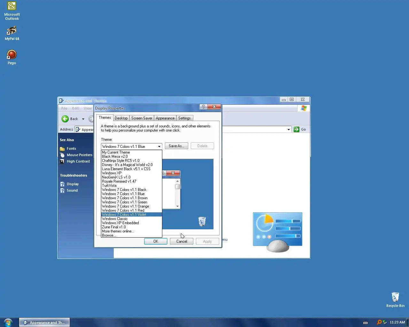Choose Zune Final v1.0 theme
This screenshot has width=409, height=327.
point(132,227)
